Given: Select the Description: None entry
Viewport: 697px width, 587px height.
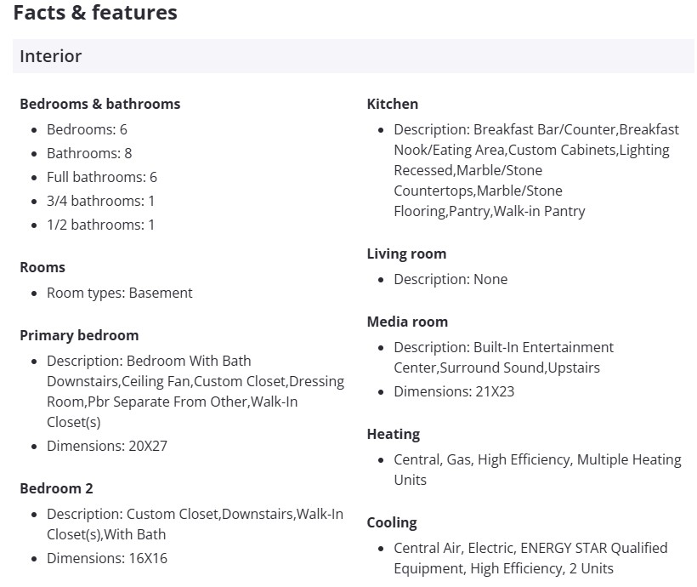Looking at the screenshot, I should [450, 279].
